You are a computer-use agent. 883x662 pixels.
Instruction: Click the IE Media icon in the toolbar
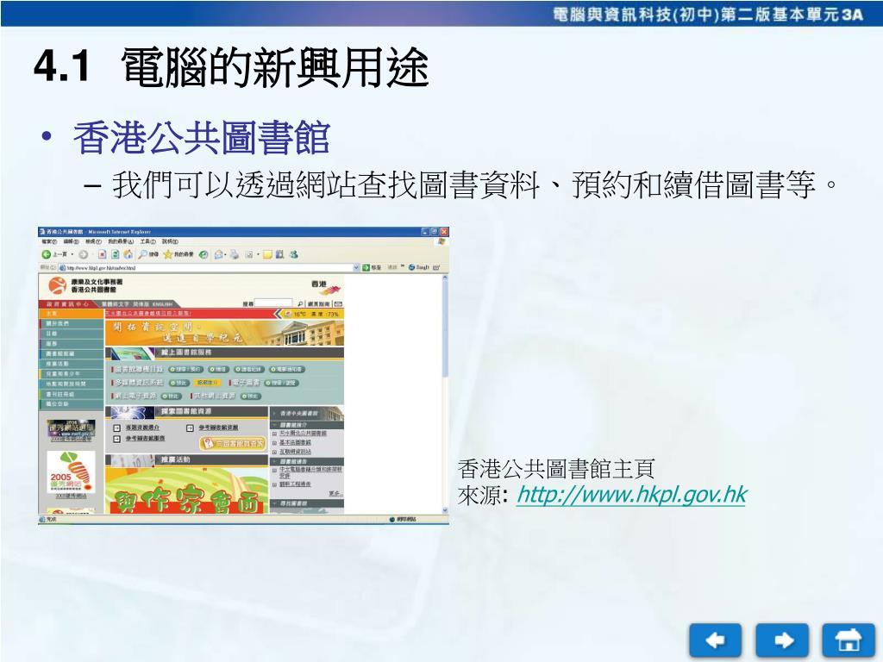click(204, 254)
